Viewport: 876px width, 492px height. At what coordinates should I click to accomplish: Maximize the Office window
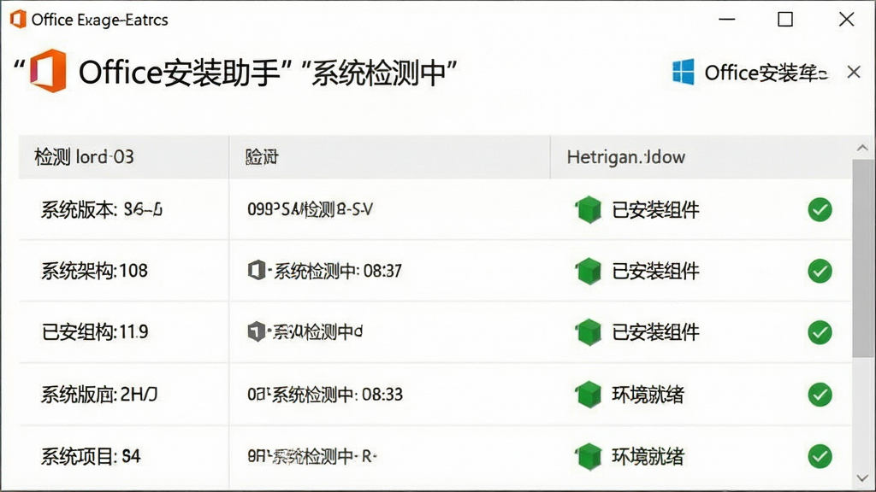(x=785, y=20)
